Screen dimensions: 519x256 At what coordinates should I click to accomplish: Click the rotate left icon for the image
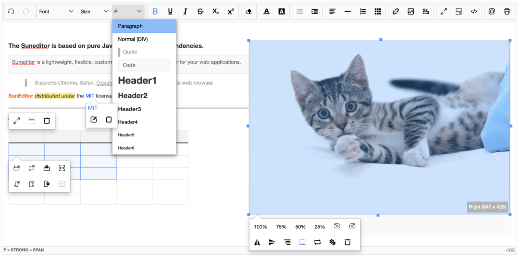click(x=337, y=226)
